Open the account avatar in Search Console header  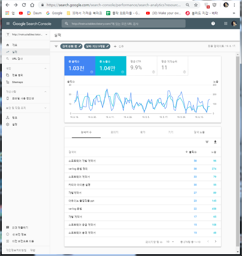(234, 23)
